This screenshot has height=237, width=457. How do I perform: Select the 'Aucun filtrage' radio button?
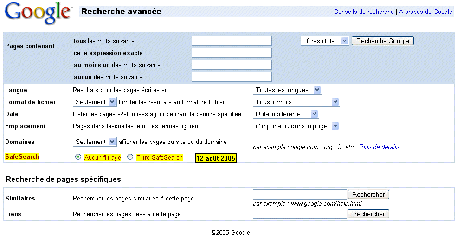click(x=78, y=157)
